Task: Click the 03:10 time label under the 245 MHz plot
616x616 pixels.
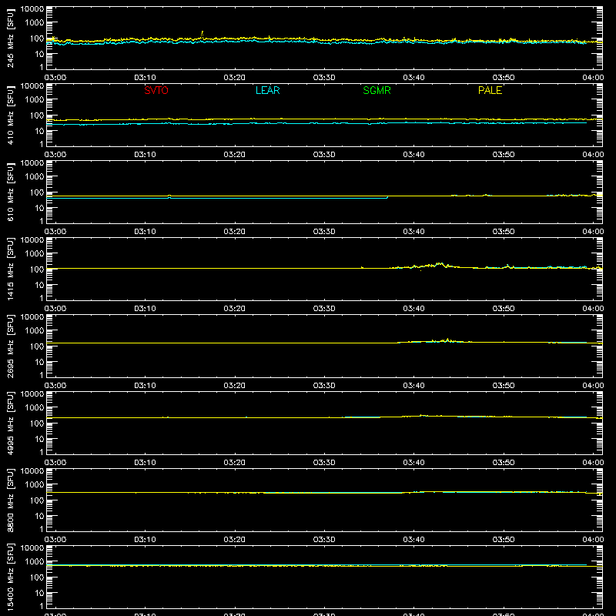Action: [145, 78]
